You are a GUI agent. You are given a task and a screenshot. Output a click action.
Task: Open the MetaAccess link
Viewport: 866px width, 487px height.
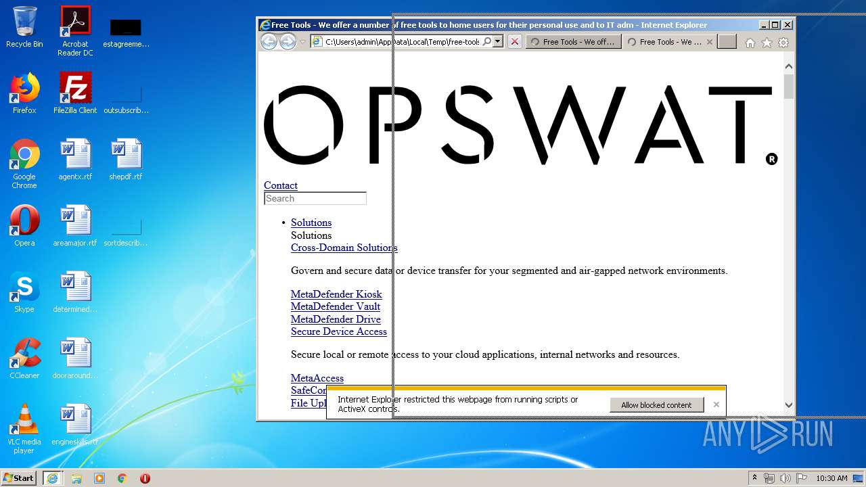click(317, 378)
